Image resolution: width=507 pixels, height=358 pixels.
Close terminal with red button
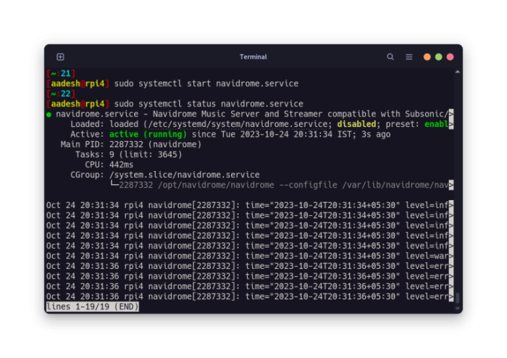coord(450,57)
